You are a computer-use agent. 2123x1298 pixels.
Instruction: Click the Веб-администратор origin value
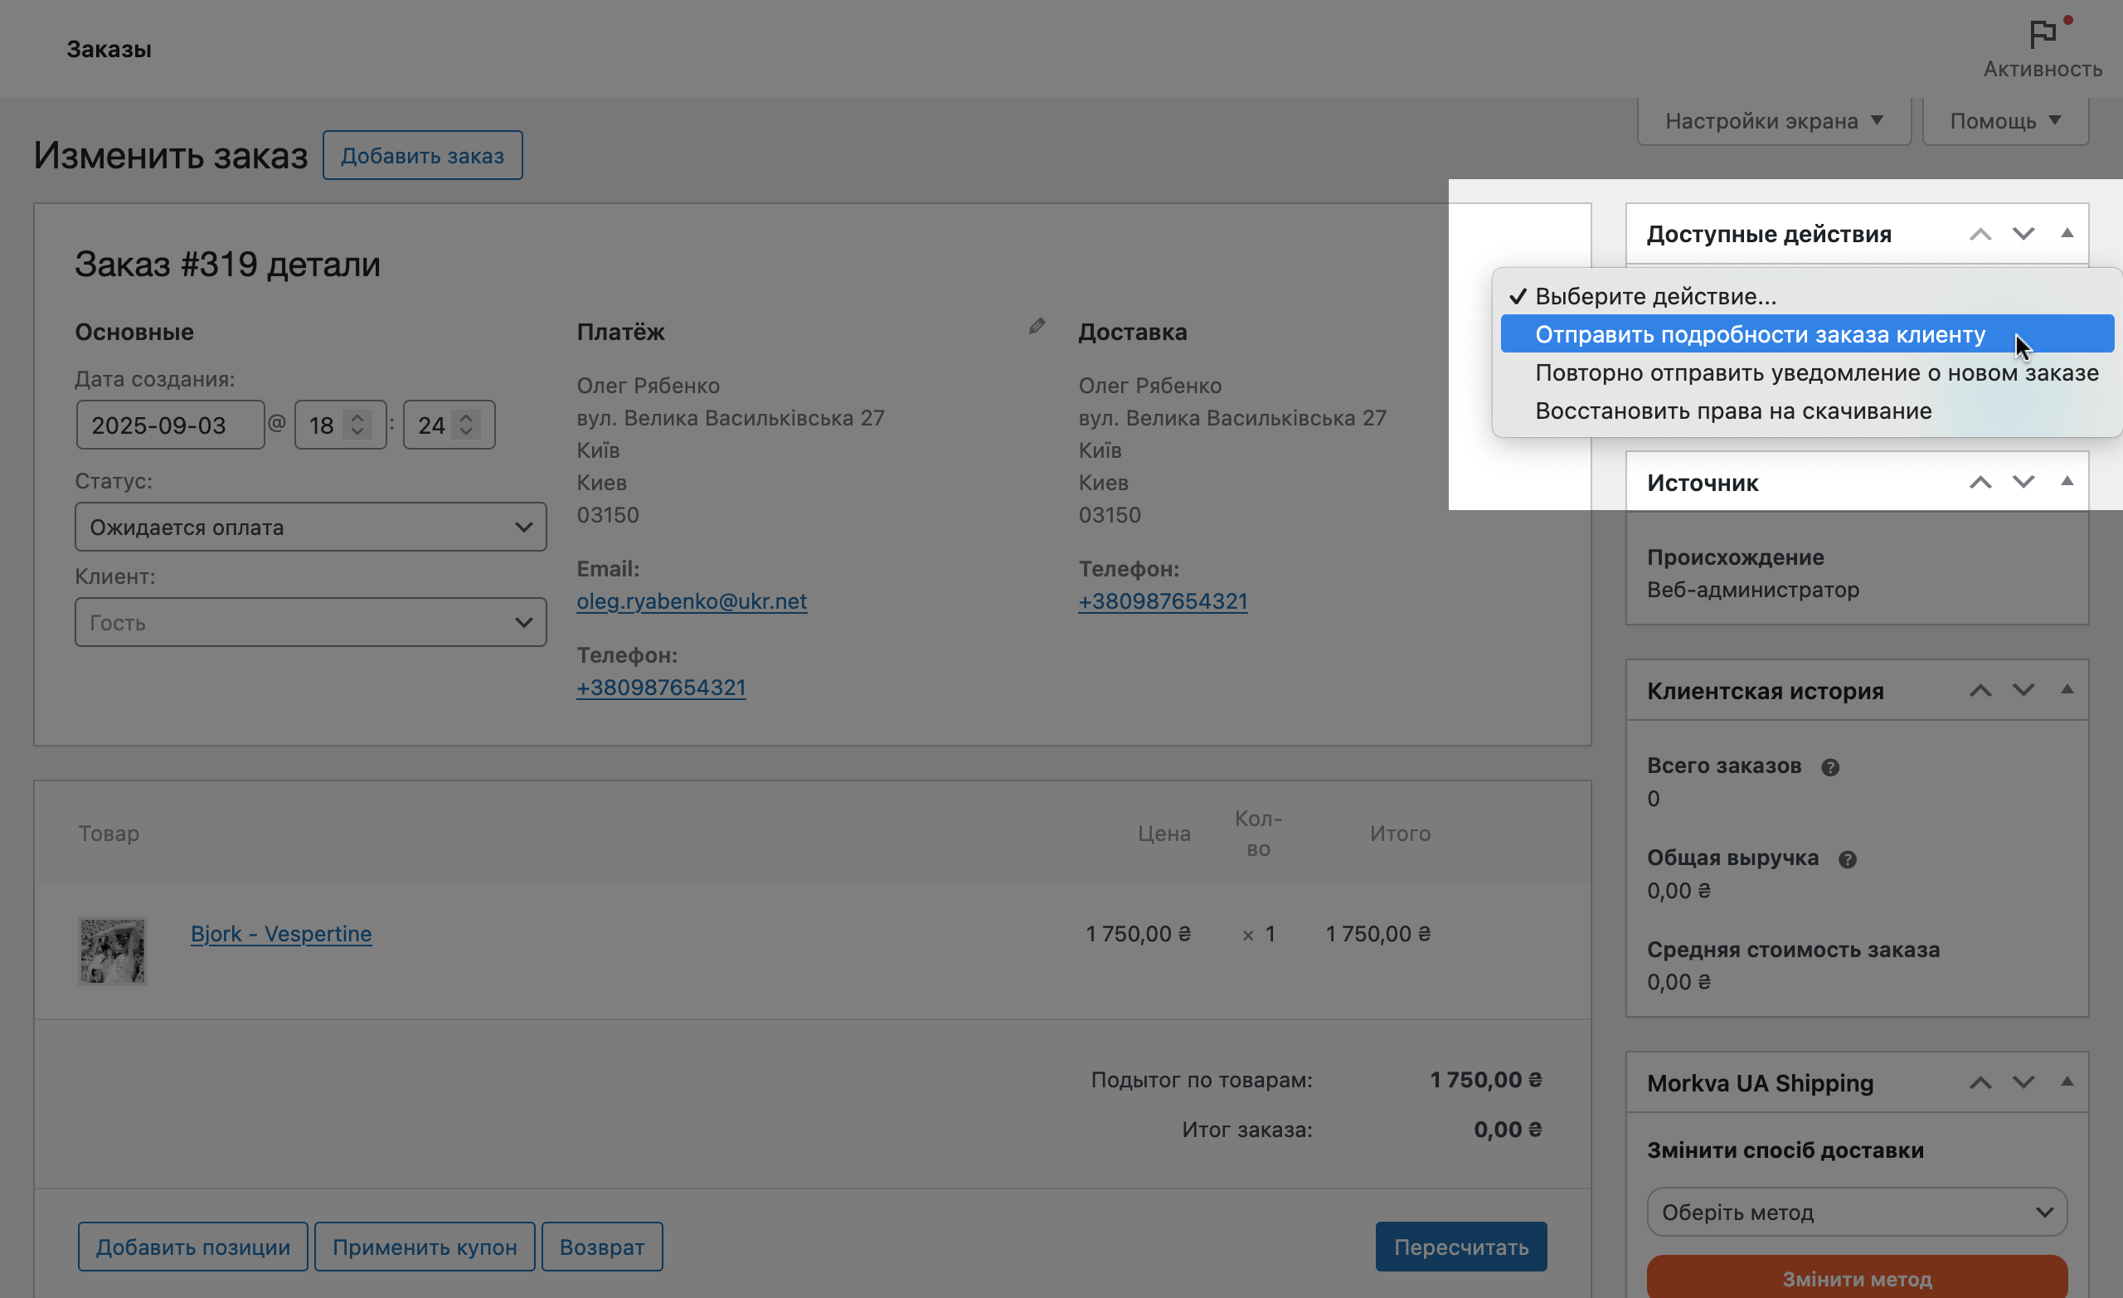coord(1753,590)
